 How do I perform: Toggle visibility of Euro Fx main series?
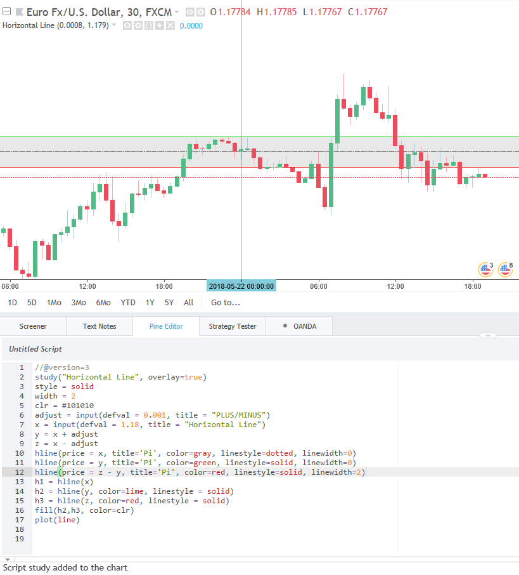click(x=189, y=12)
